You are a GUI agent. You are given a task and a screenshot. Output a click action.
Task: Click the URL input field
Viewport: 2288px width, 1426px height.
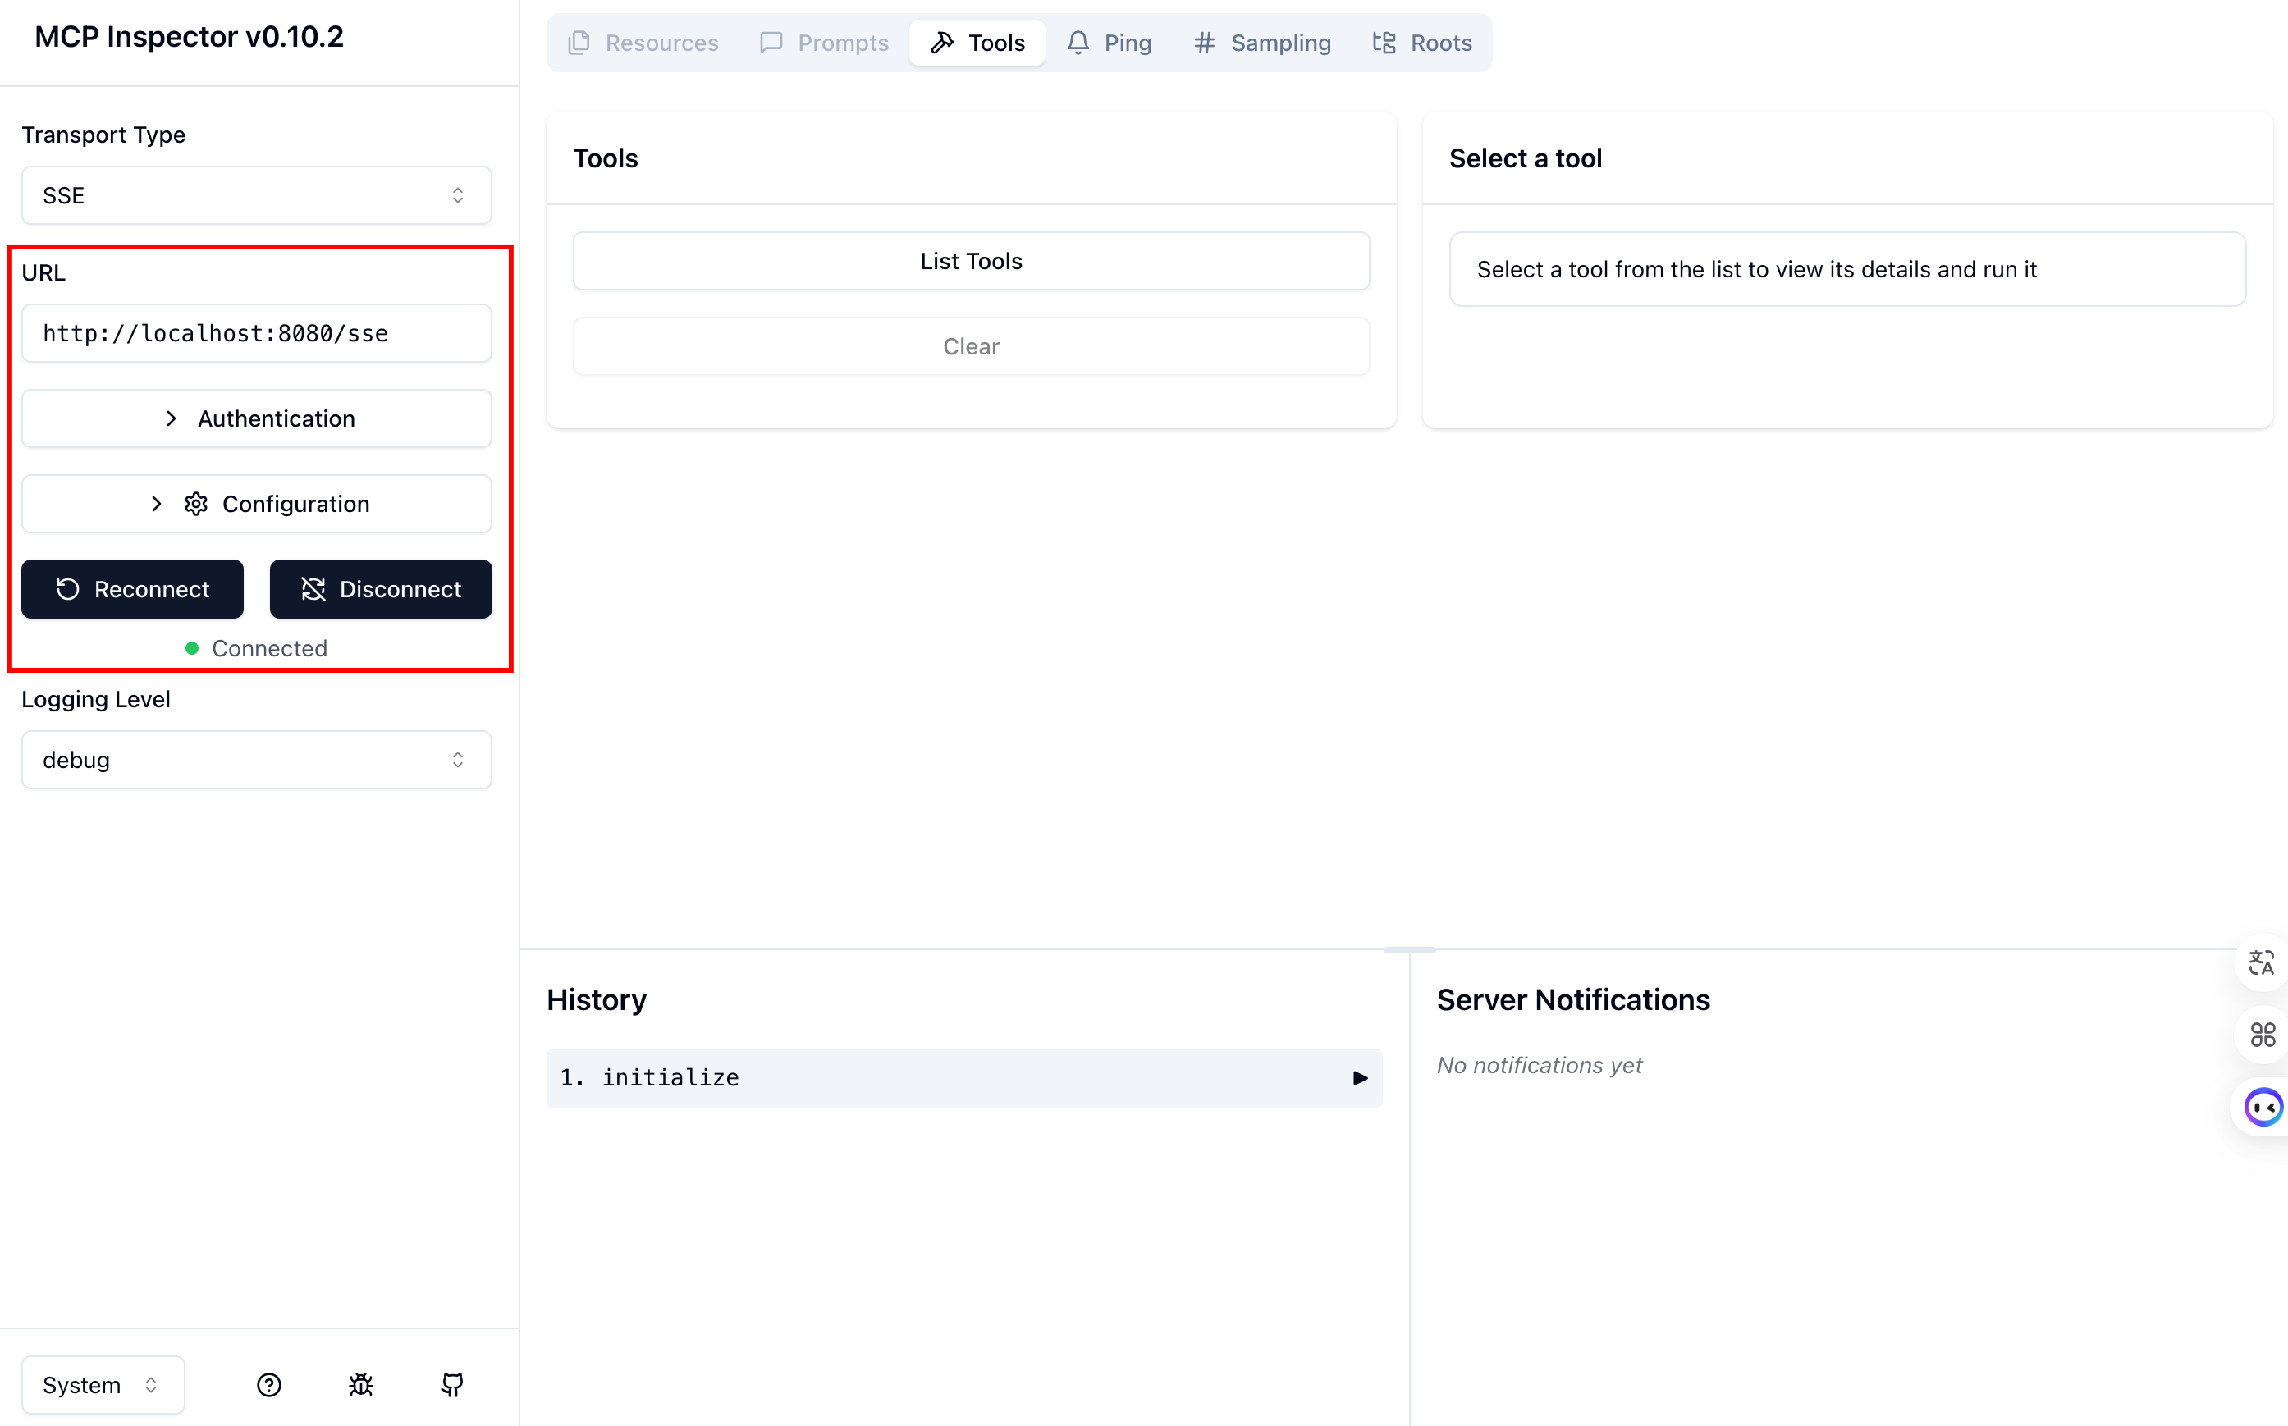pos(257,333)
